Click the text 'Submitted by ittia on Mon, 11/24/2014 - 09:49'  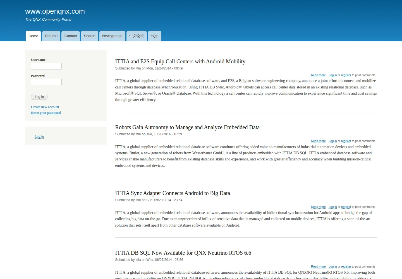(149, 68)
